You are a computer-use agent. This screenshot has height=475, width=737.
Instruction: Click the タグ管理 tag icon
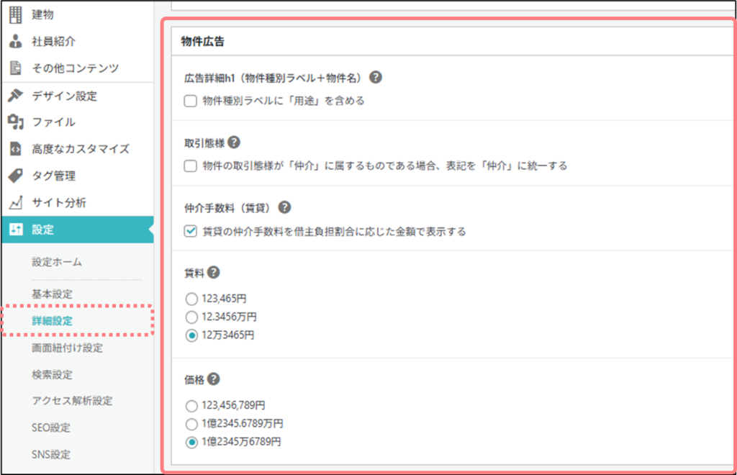[x=15, y=176]
